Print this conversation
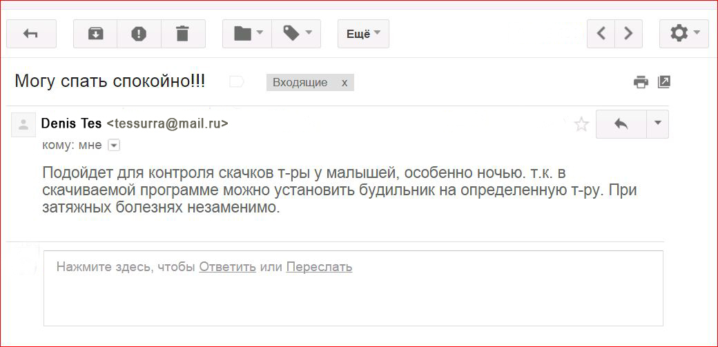 641,82
